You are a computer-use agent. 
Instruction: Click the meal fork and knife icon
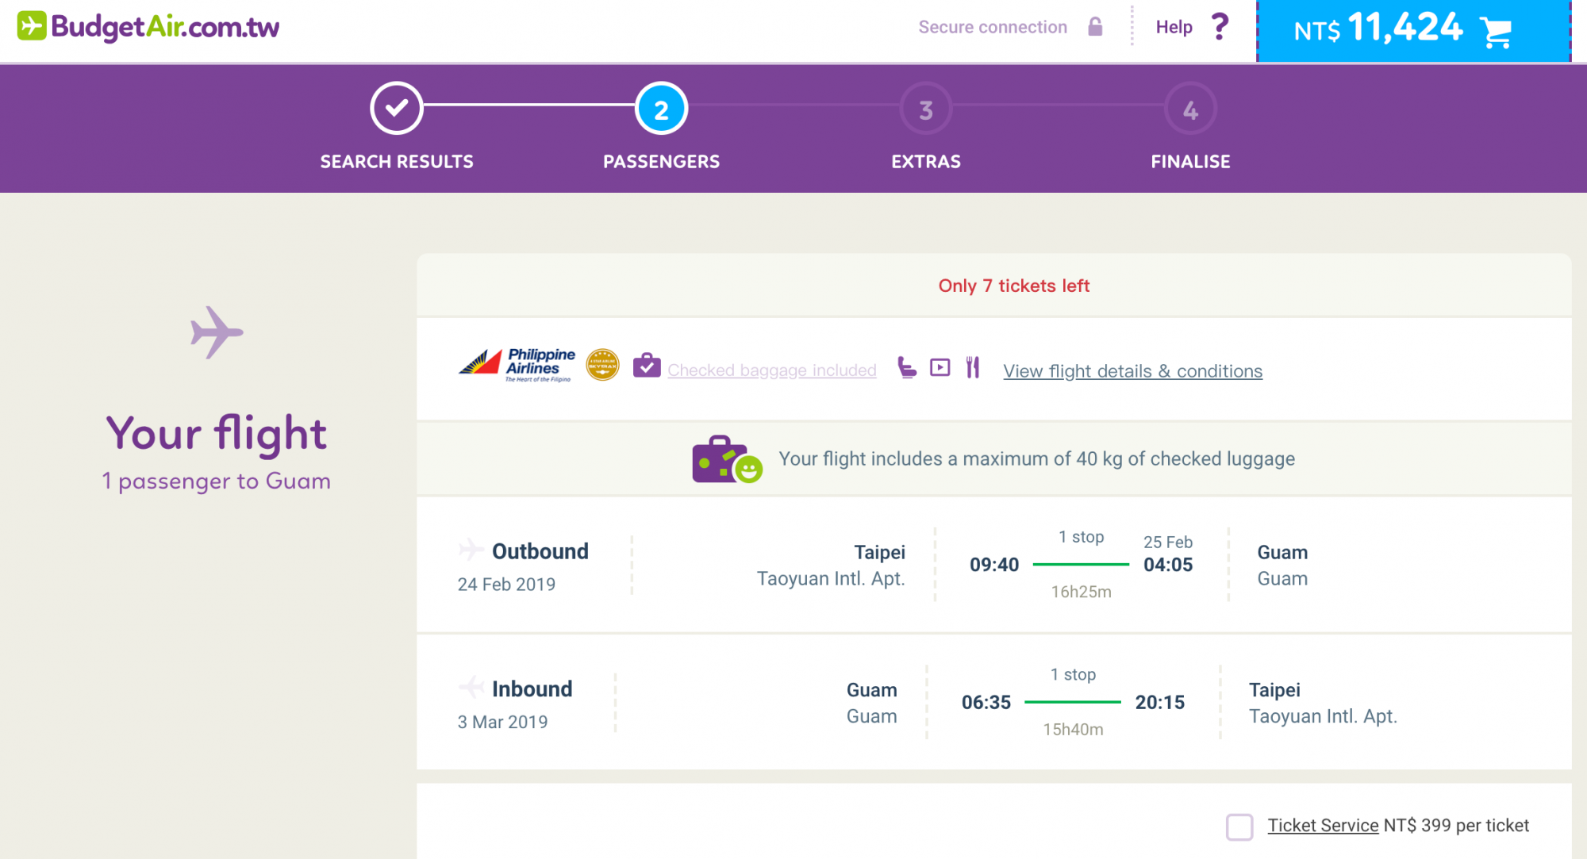pyautogui.click(x=973, y=367)
